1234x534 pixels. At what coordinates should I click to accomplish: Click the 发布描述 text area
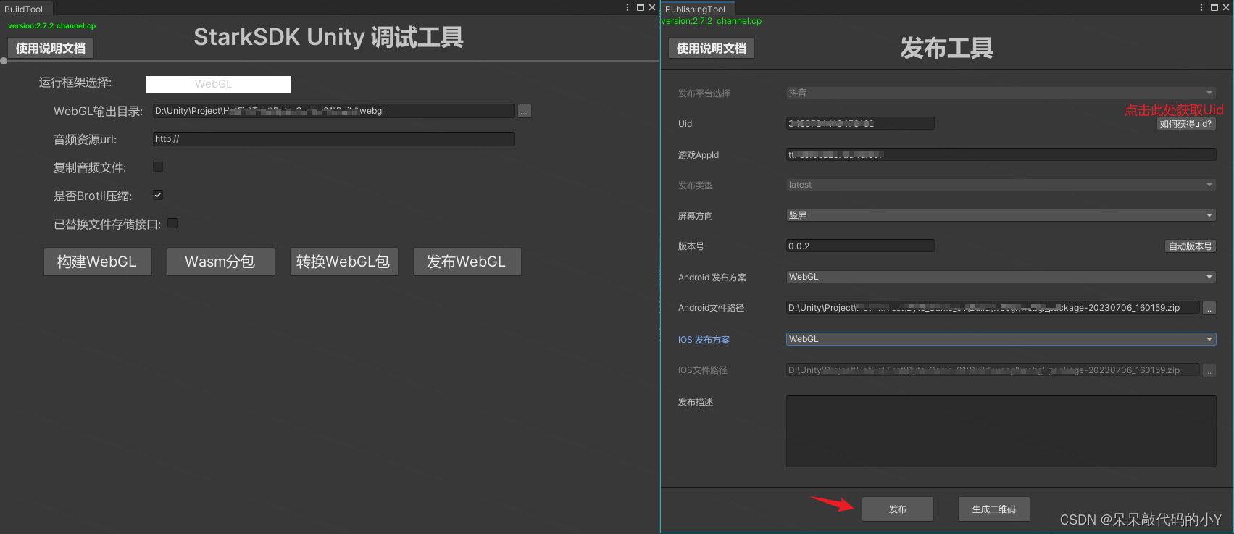coord(1001,431)
